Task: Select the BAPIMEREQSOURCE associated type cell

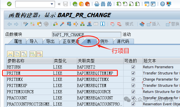Action: (x=100, y=92)
